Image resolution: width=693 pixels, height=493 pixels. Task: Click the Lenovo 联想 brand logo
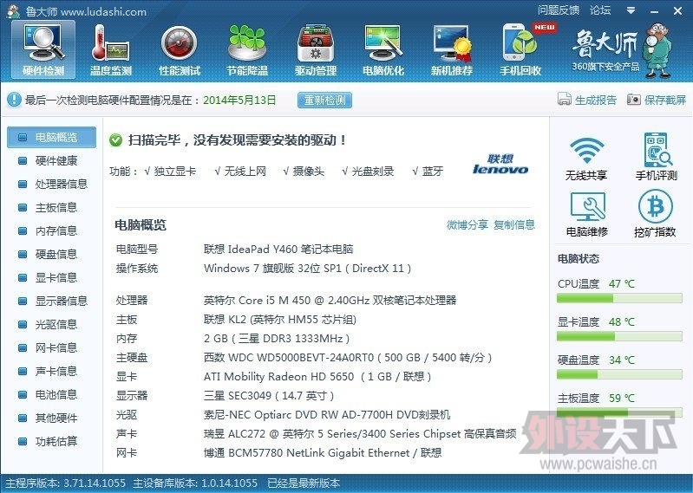click(500, 164)
